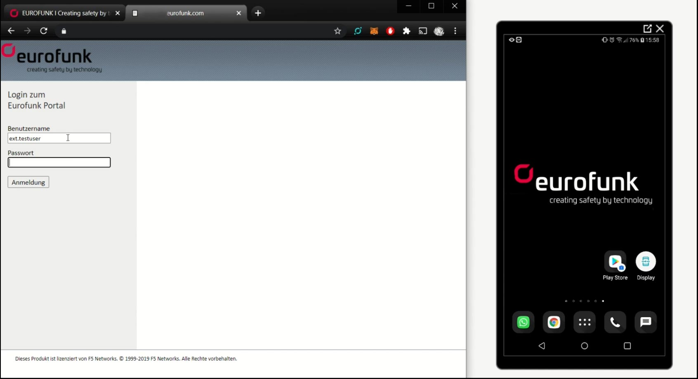The height and width of the screenshot is (379, 698).
Task: Close the eurofunk.com tab
Action: 238,13
